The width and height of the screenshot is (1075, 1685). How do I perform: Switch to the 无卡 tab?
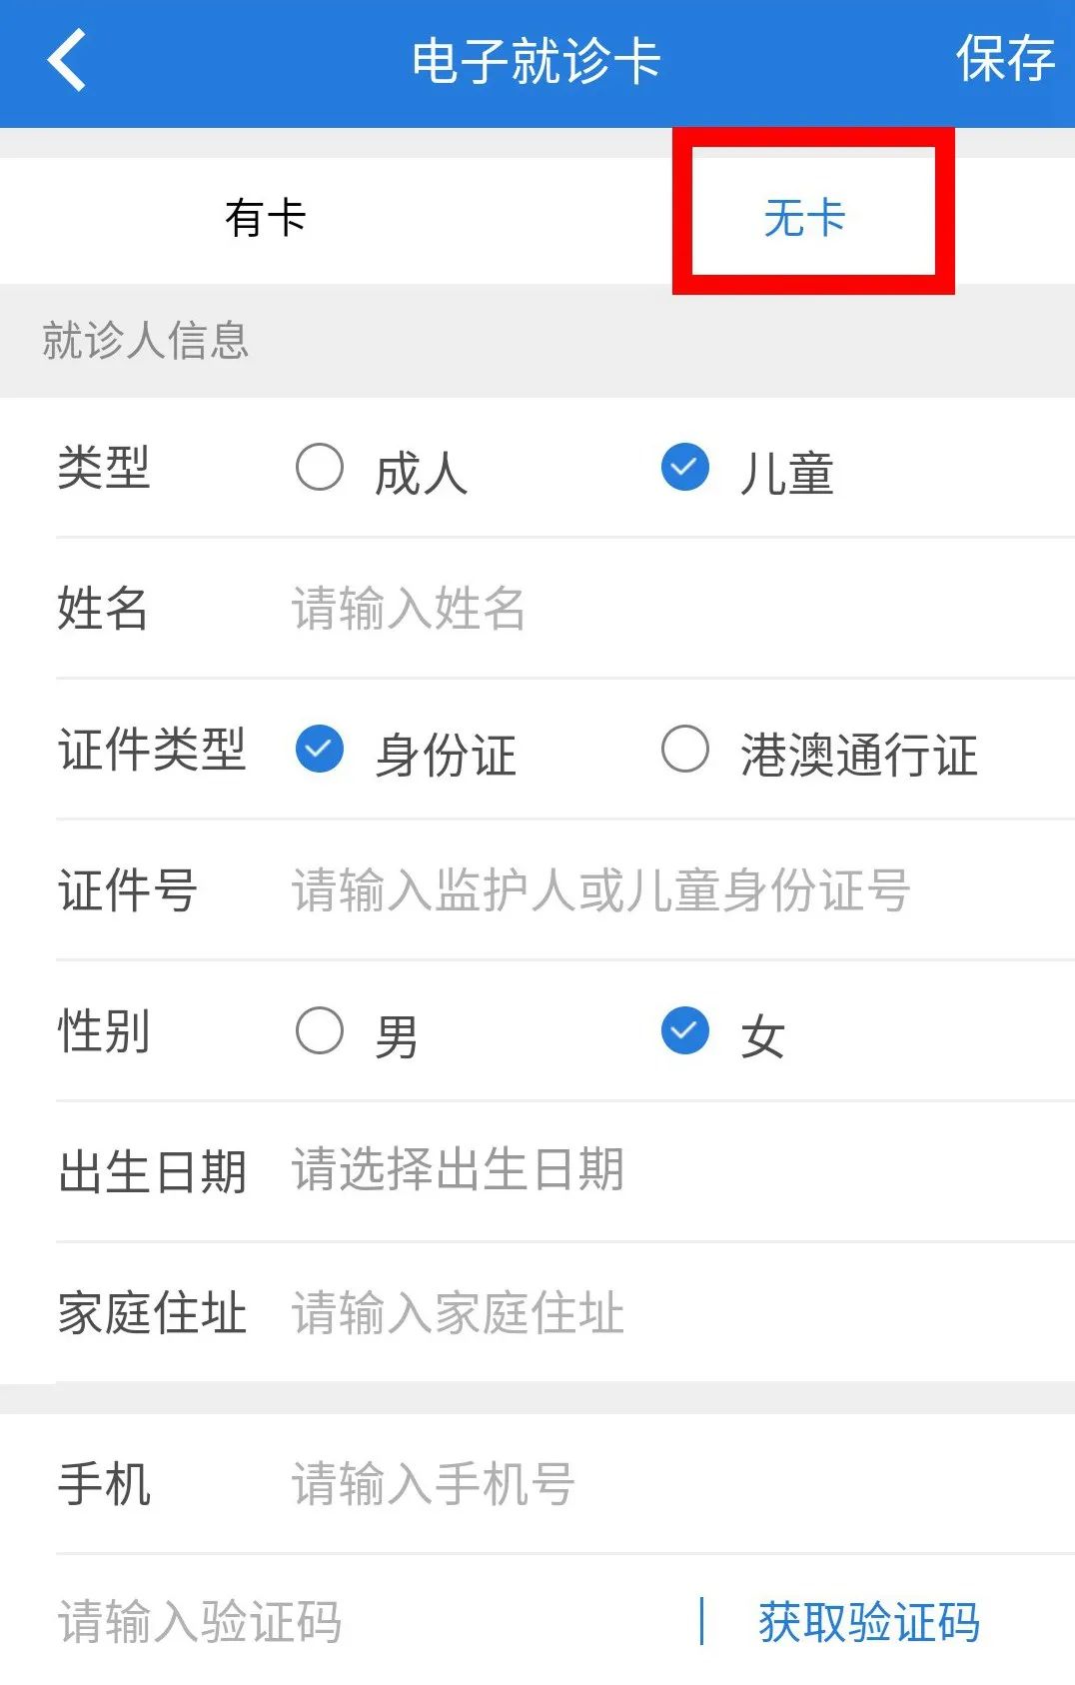click(804, 218)
